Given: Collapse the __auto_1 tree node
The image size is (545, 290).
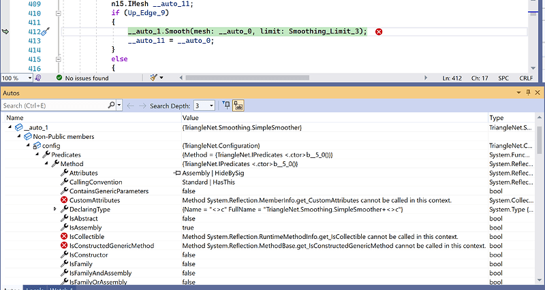Looking at the screenshot, I should click(x=10, y=127).
